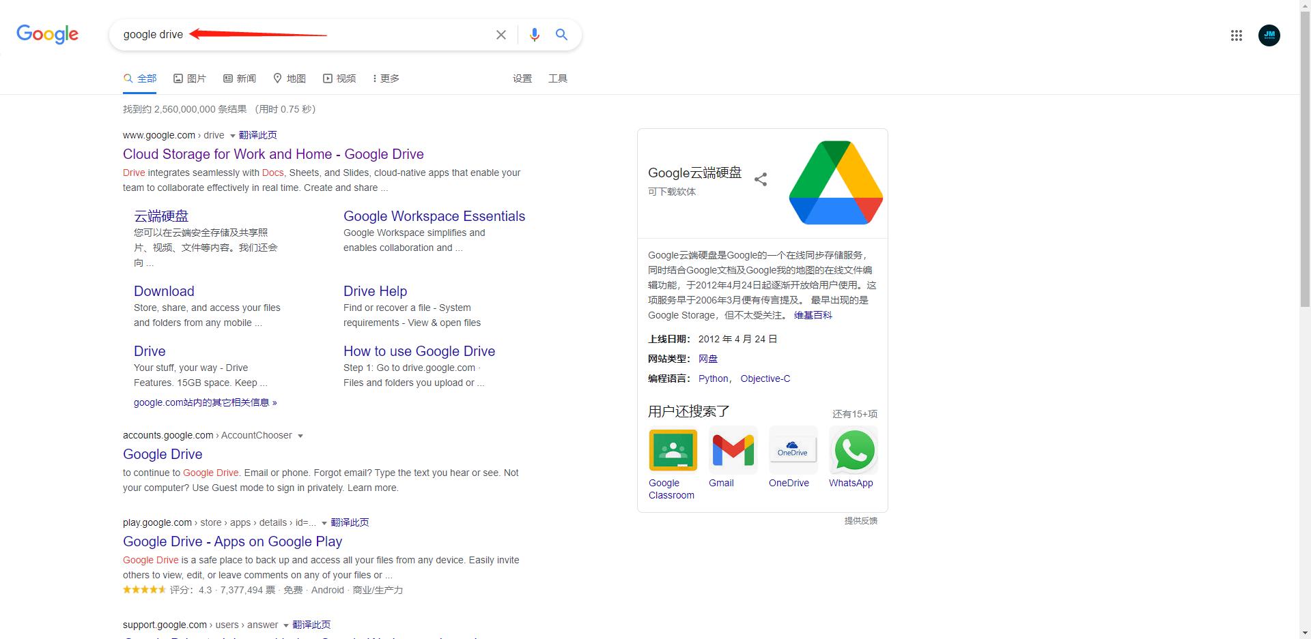This screenshot has width=1311, height=639.
Task: Select the WhatsApp related search icon
Action: pos(853,450)
